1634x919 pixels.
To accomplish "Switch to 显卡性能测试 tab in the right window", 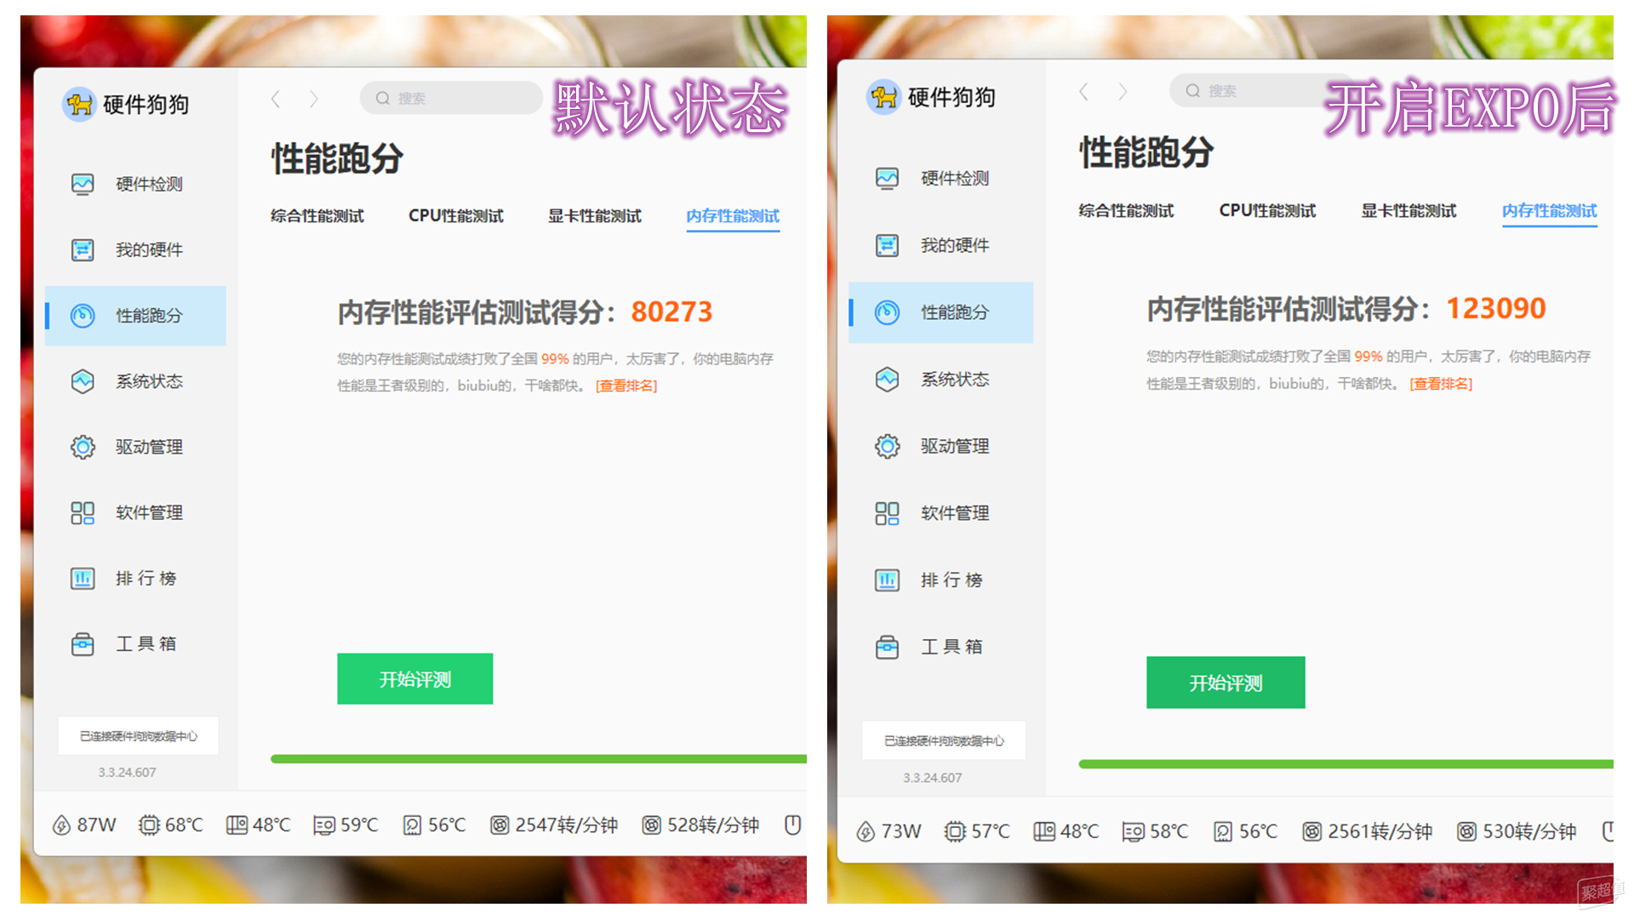I will [x=1408, y=211].
